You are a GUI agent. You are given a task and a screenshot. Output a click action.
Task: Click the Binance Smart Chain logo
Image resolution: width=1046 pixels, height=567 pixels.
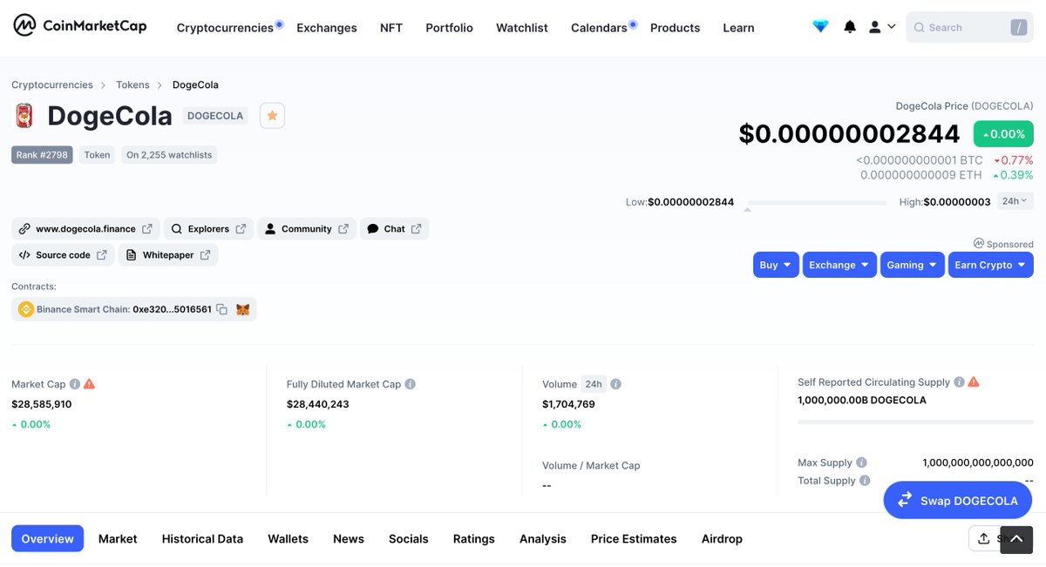[x=25, y=309]
